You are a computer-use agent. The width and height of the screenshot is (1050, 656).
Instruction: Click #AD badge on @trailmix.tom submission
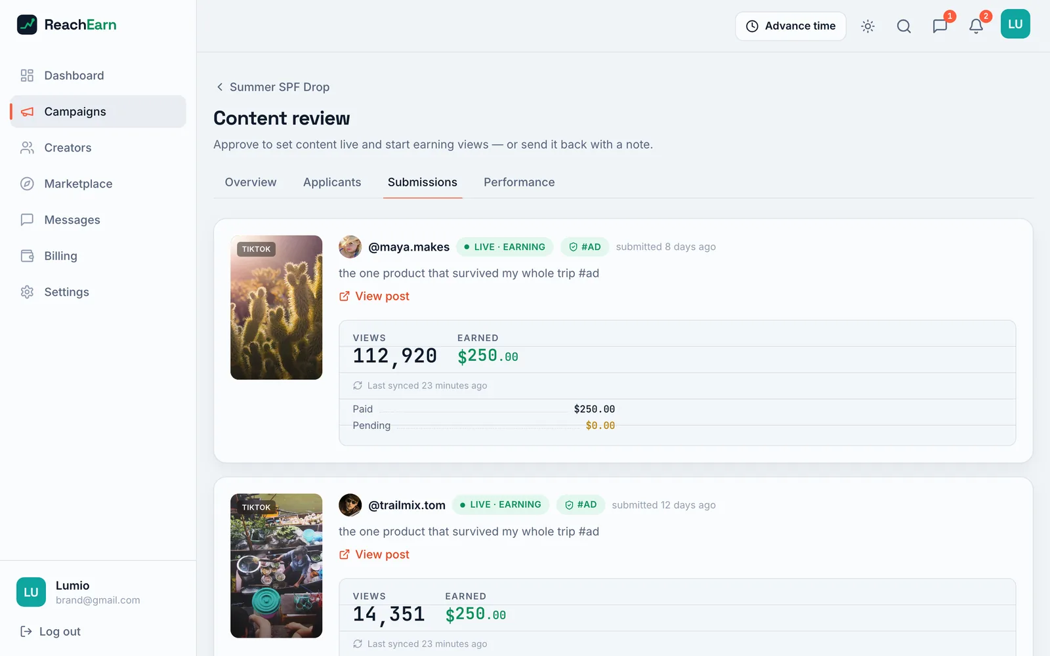click(x=581, y=504)
